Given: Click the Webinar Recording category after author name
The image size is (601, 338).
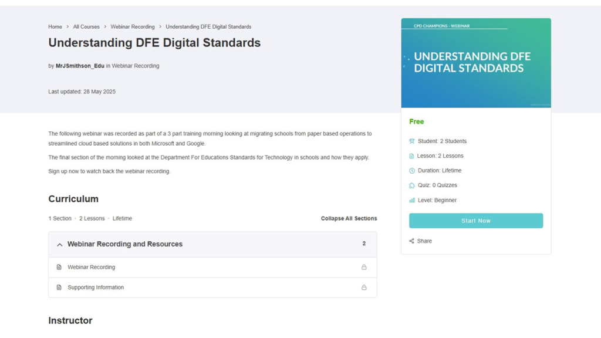Looking at the screenshot, I should (136, 66).
